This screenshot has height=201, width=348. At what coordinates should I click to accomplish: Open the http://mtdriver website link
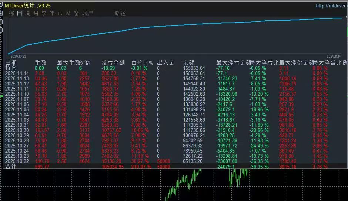(332, 6)
